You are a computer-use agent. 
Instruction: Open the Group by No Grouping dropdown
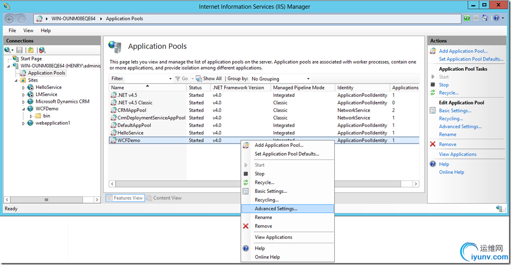click(x=280, y=79)
